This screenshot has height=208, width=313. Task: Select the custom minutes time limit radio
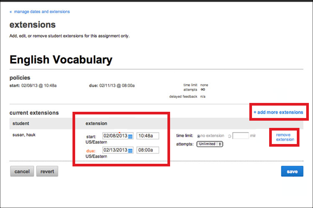tap(228, 136)
